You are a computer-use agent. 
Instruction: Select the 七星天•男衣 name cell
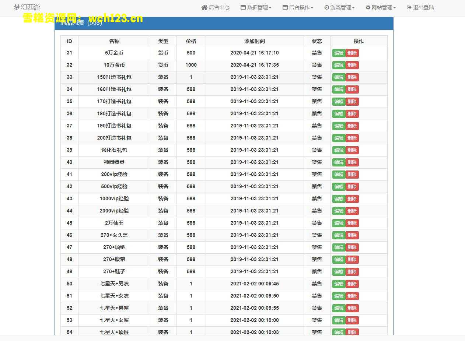point(114,284)
